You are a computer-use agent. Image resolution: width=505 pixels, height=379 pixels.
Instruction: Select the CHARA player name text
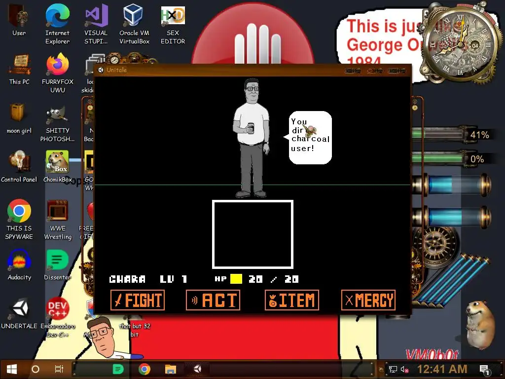click(x=127, y=279)
